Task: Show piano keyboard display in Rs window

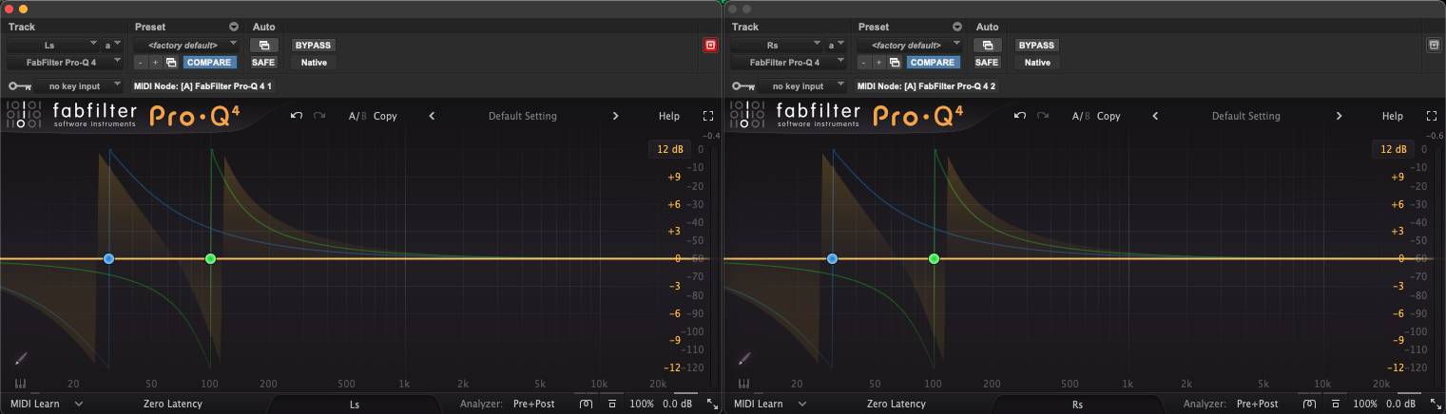Action: click(x=744, y=384)
